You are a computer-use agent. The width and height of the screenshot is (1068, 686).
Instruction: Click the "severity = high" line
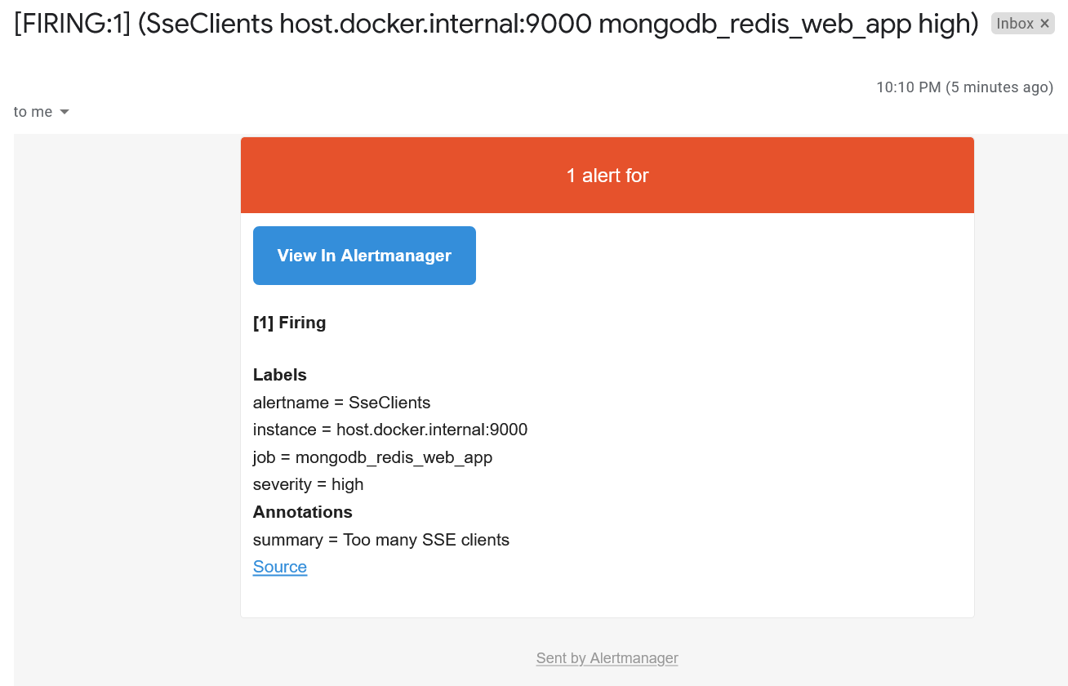(308, 484)
